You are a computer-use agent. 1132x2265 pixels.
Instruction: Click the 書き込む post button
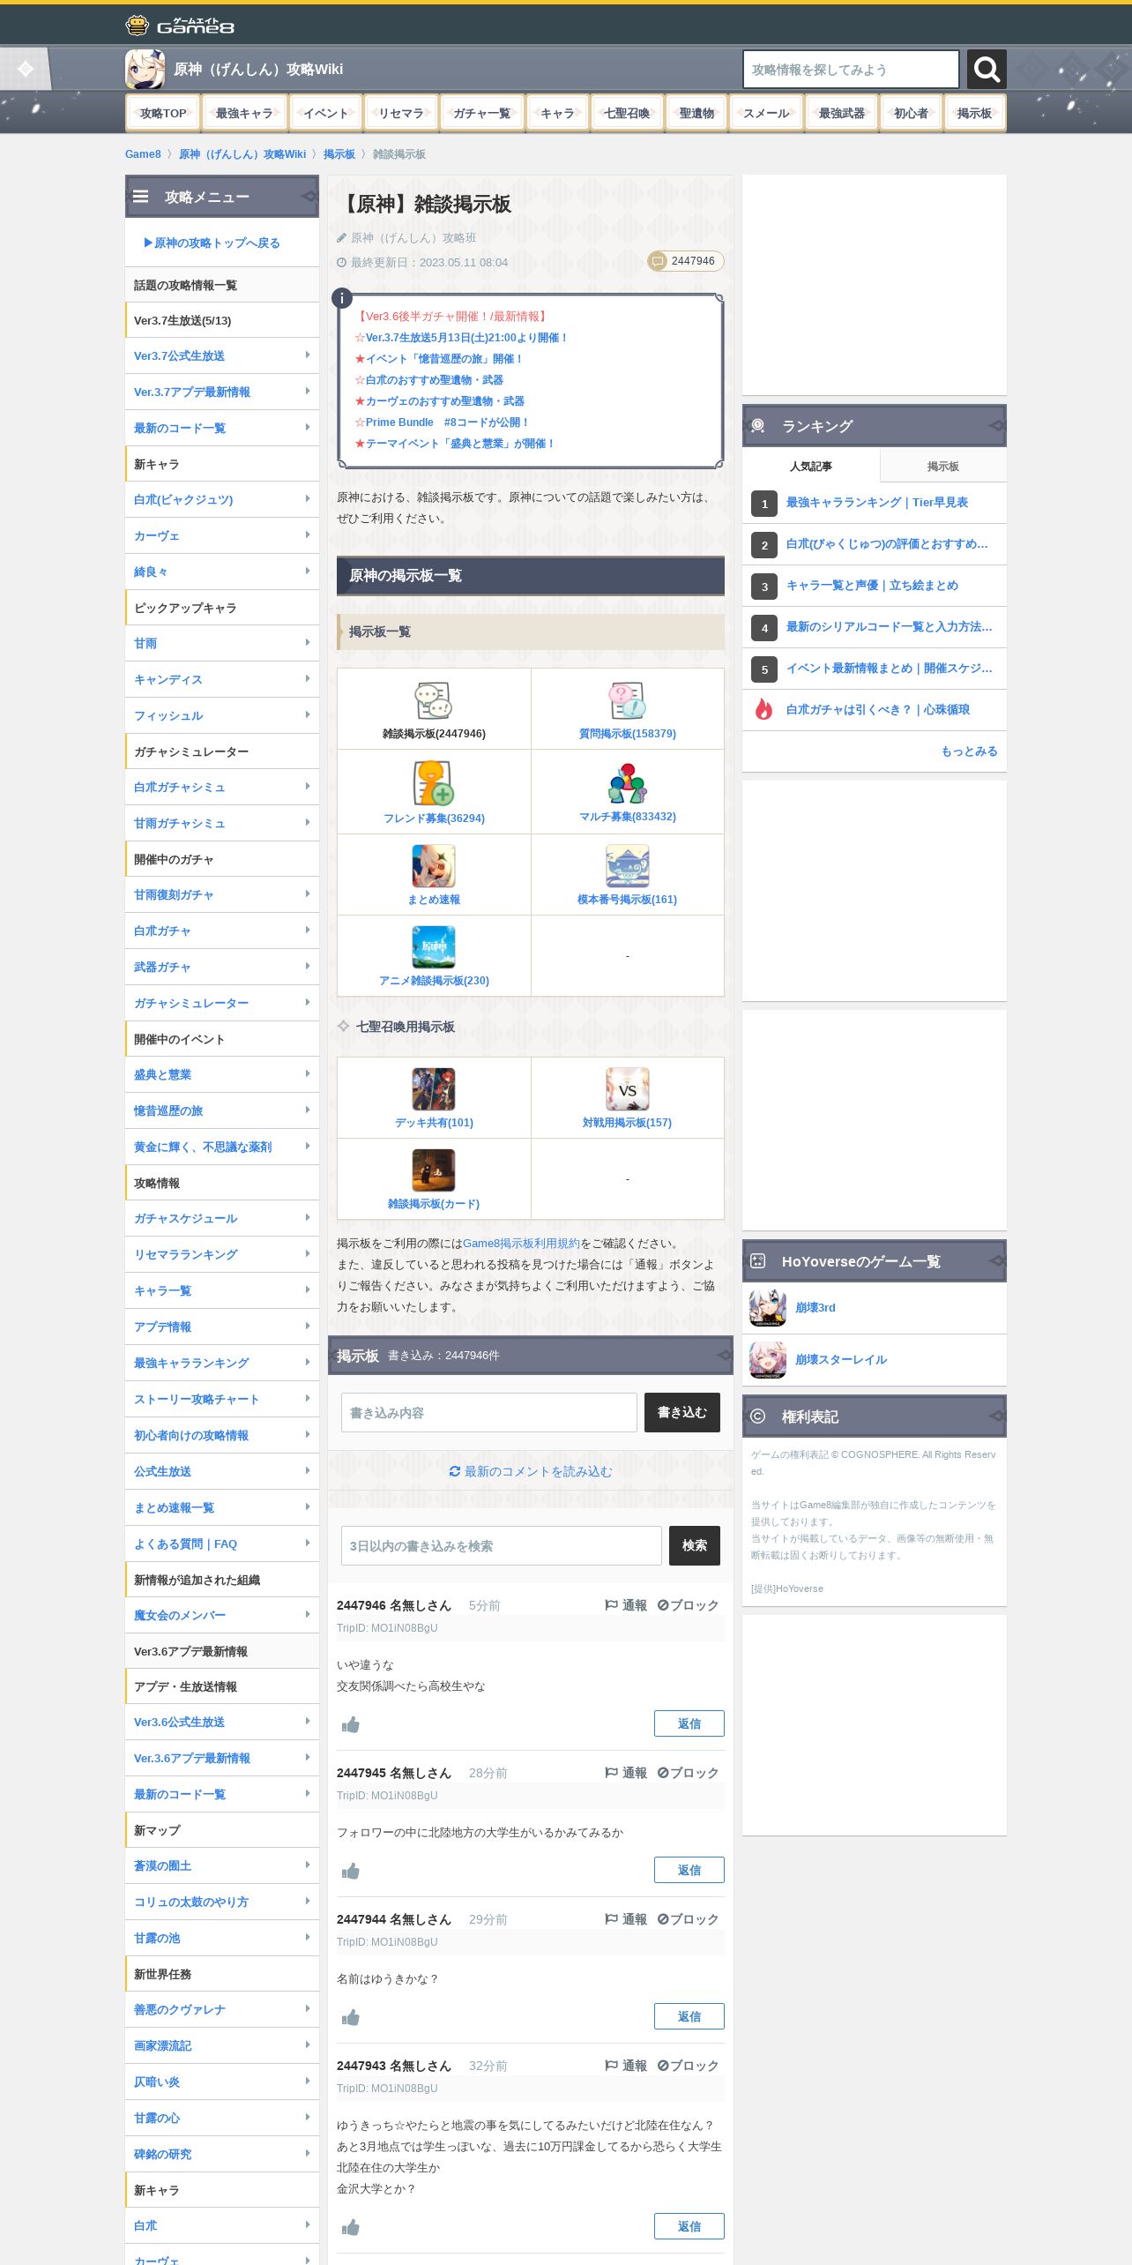coord(681,1412)
